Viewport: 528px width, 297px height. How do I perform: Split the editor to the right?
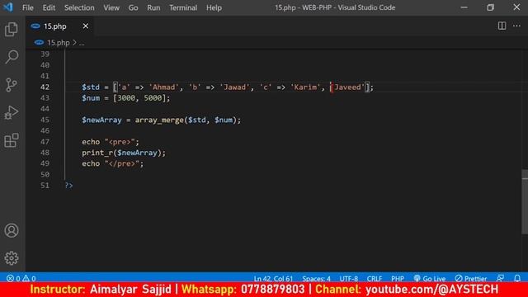[x=502, y=26]
